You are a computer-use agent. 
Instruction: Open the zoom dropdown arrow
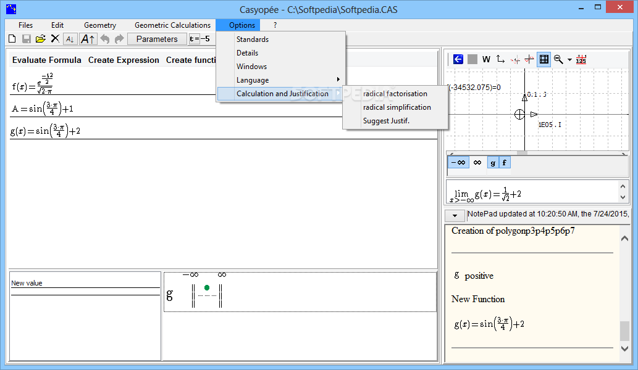click(x=569, y=60)
